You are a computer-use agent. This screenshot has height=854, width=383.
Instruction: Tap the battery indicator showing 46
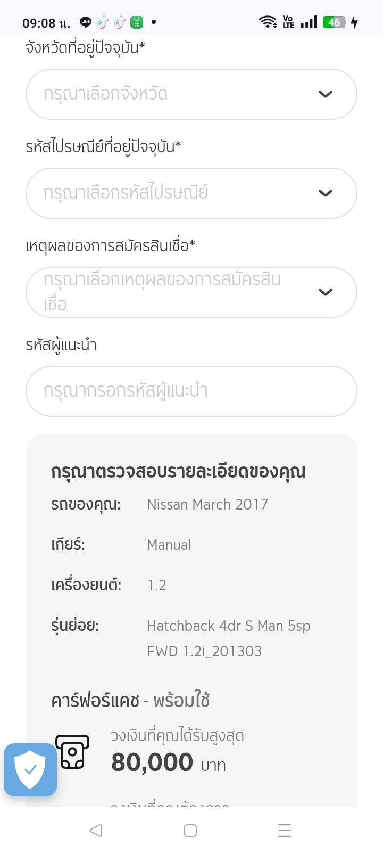(x=335, y=22)
